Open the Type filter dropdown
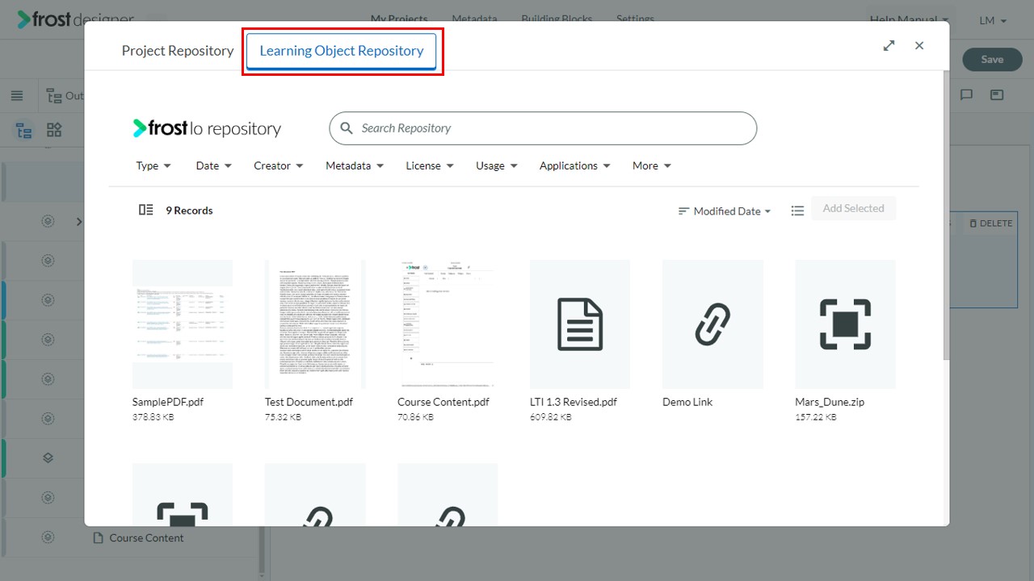This screenshot has height=581, width=1034. [153, 165]
